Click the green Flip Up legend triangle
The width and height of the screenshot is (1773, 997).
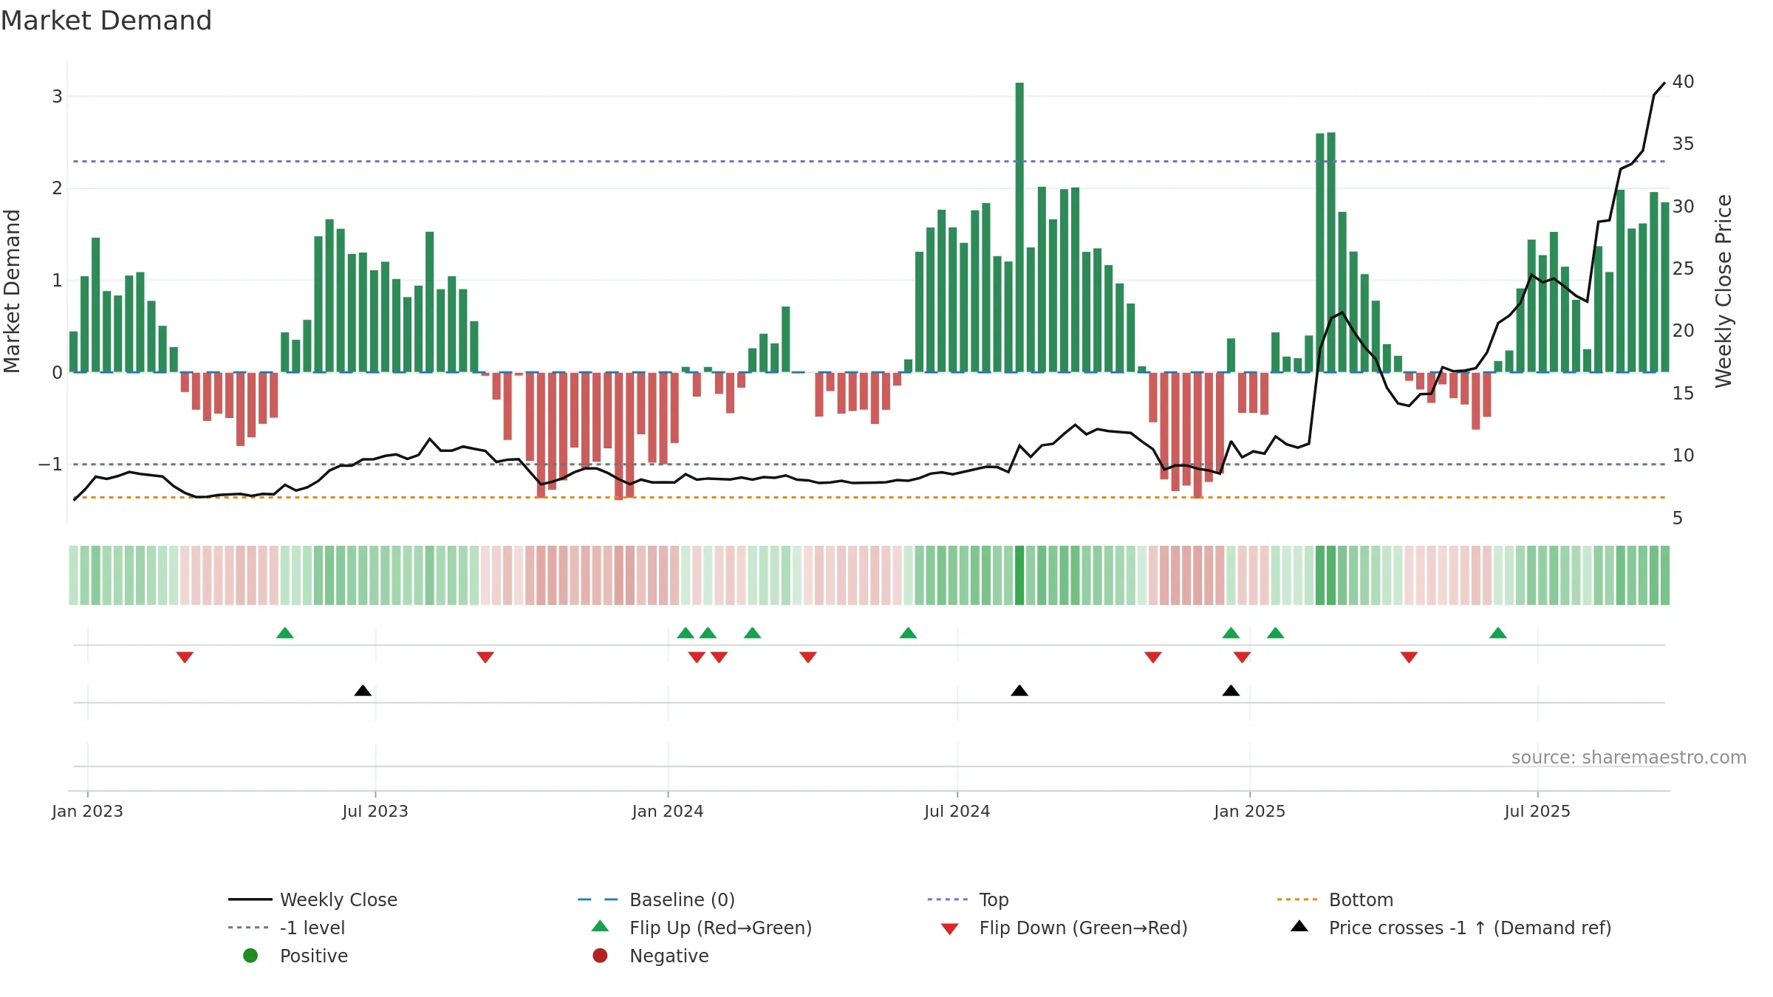tap(601, 926)
